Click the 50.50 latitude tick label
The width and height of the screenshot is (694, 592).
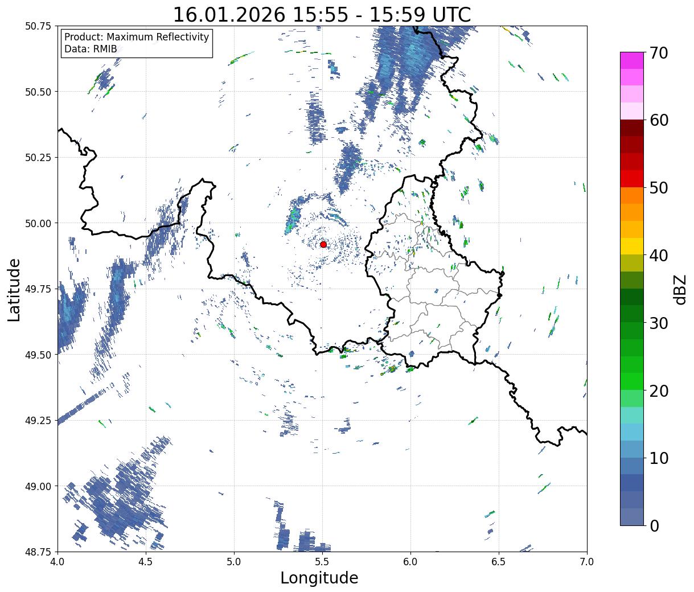tap(38, 92)
